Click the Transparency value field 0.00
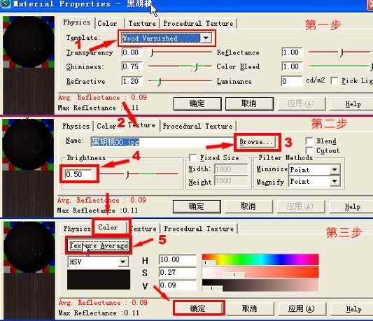This screenshot has width=373, height=321. (x=132, y=52)
